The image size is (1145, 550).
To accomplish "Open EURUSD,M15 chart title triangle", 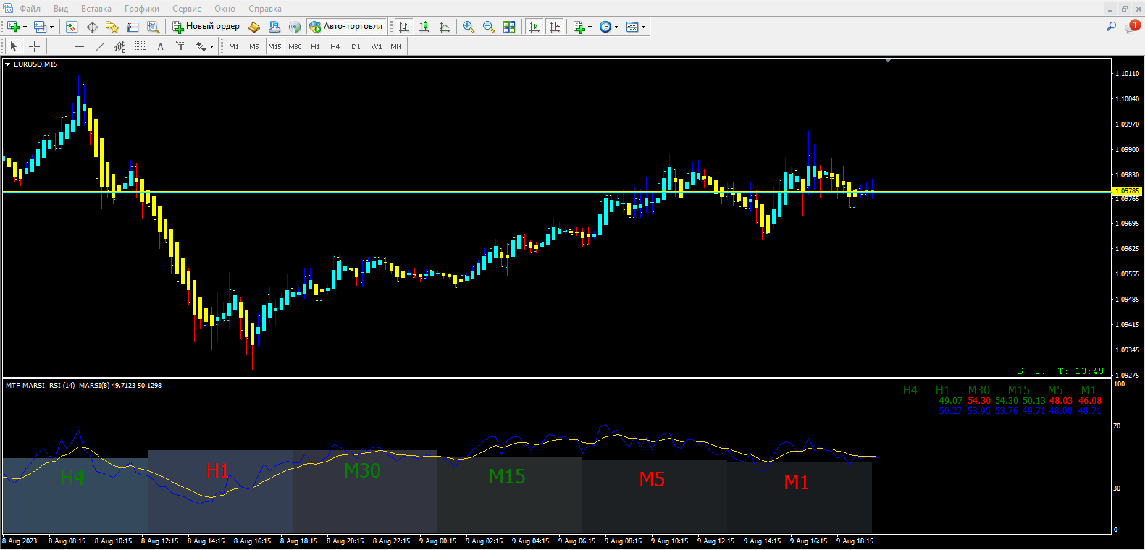I will (x=8, y=64).
